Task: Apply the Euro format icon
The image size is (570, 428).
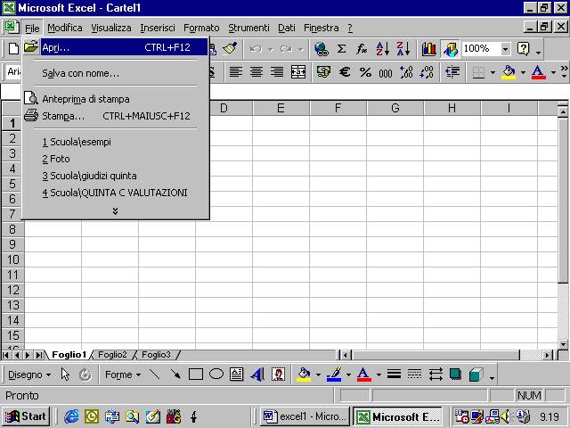Action: [x=345, y=71]
